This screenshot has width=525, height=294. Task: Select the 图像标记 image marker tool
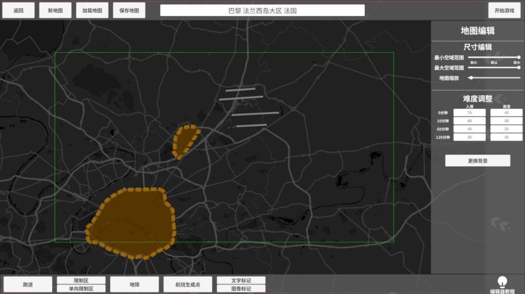click(241, 289)
